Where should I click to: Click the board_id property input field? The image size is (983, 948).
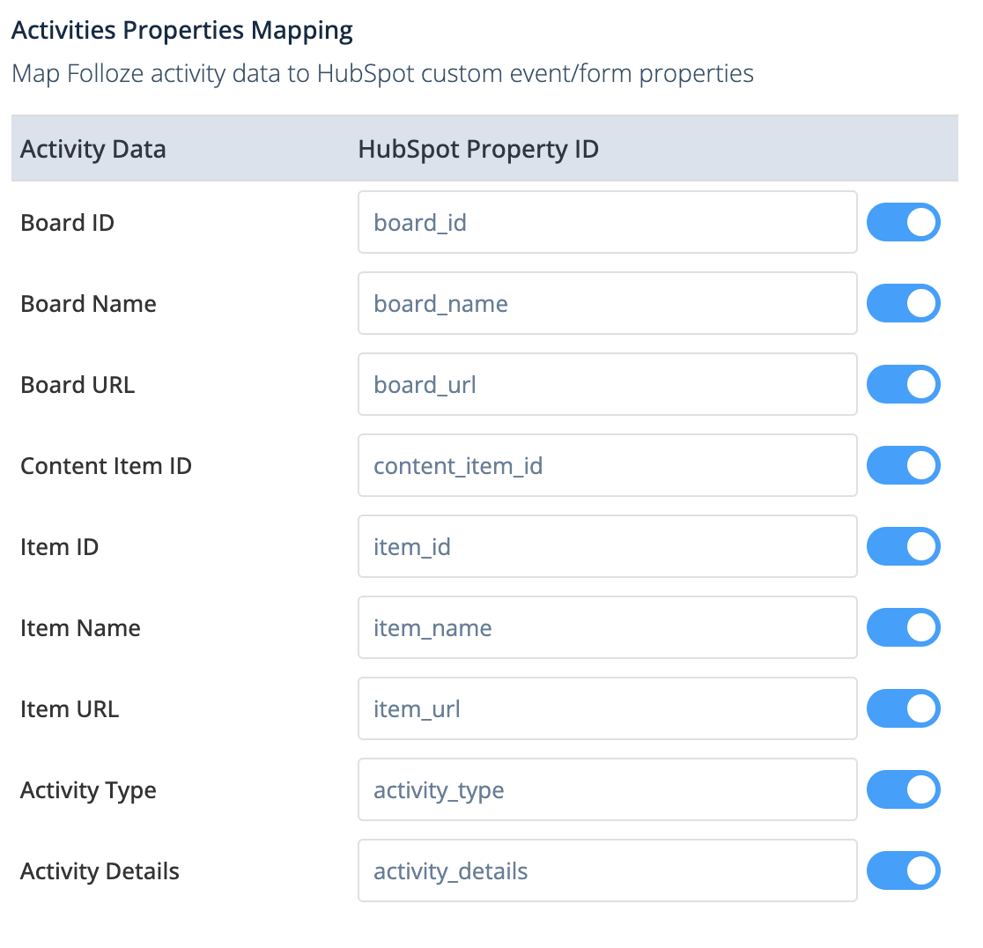[607, 223]
